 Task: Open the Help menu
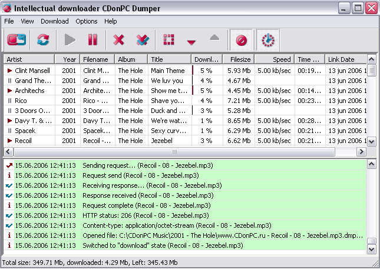coord(111,21)
